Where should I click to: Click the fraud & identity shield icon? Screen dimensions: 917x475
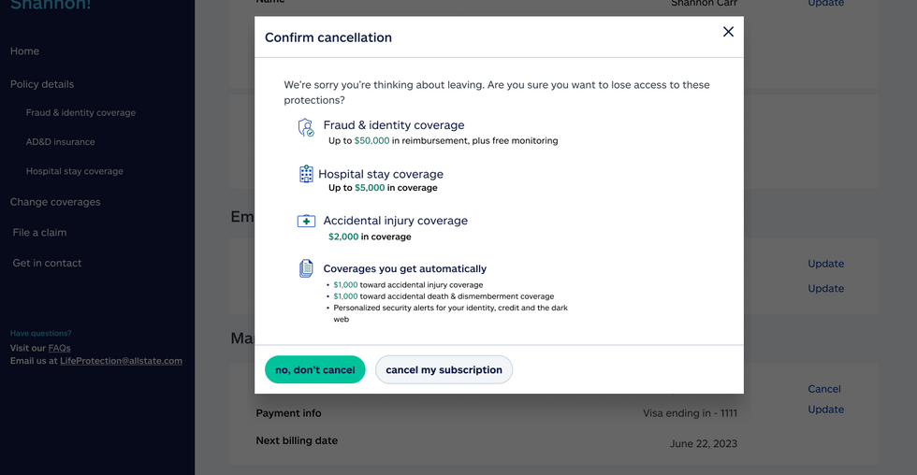pos(306,128)
